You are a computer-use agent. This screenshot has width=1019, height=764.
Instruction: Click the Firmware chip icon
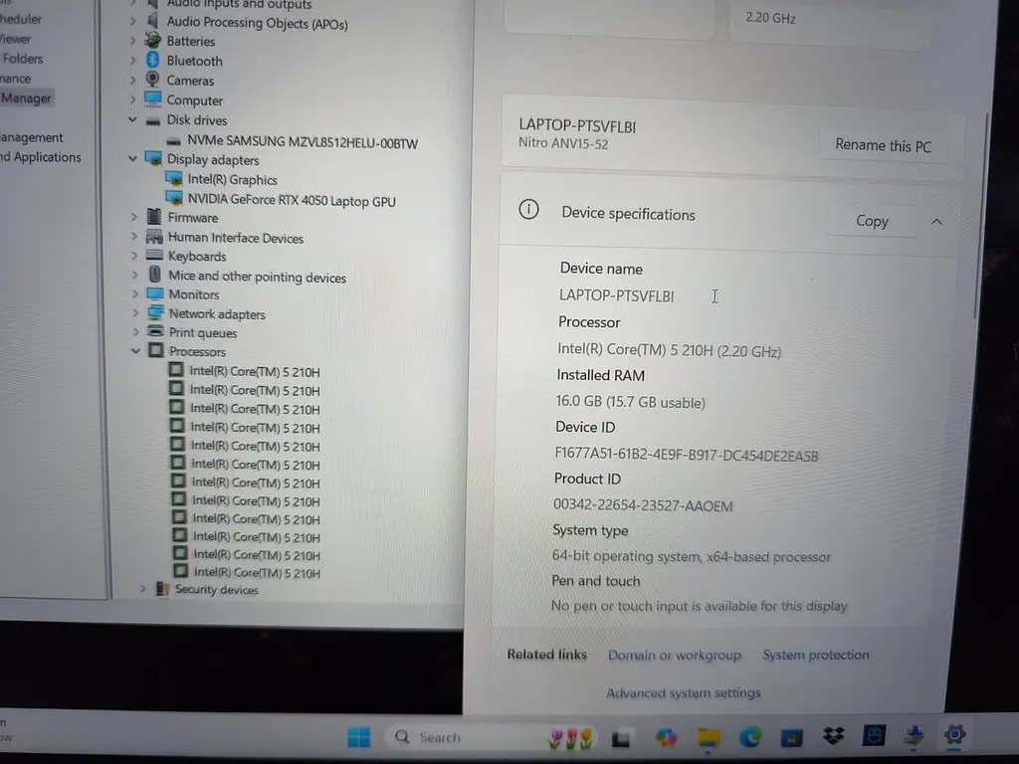click(x=154, y=216)
